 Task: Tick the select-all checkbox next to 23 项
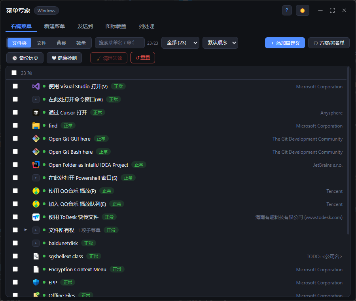(x=14, y=73)
